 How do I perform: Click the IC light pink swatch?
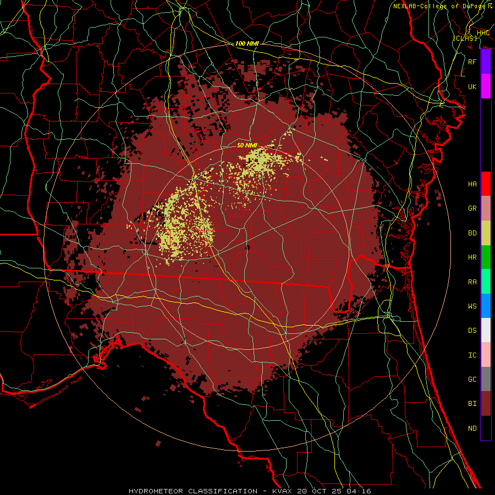tap(486, 355)
